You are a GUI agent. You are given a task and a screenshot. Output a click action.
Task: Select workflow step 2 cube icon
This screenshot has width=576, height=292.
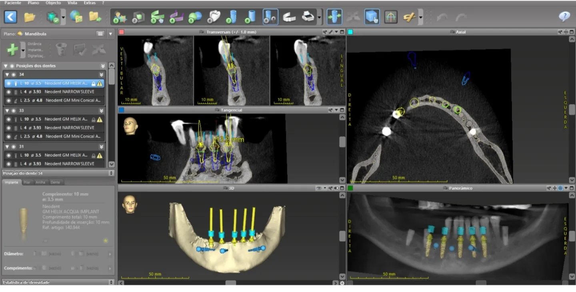click(x=138, y=17)
